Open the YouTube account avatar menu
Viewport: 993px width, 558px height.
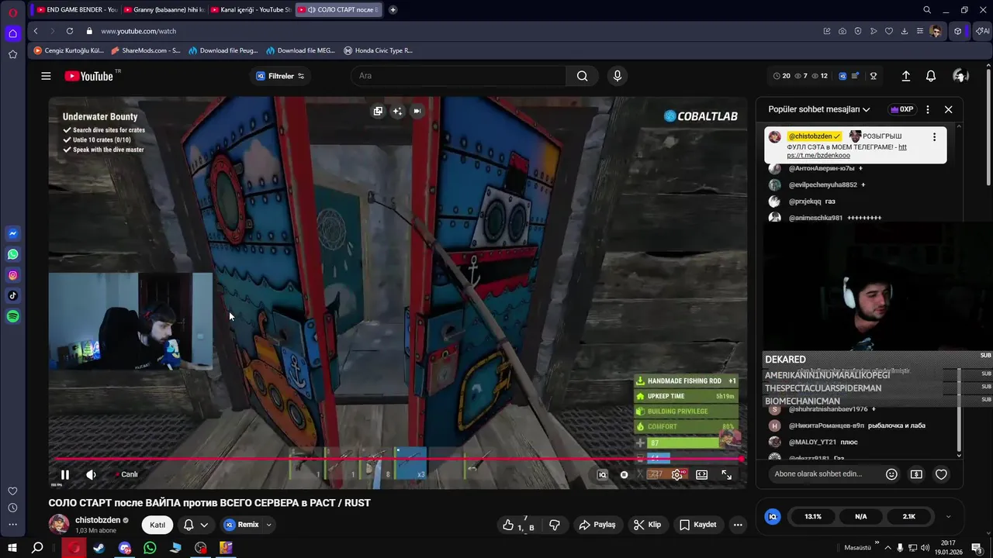pyautogui.click(x=960, y=76)
